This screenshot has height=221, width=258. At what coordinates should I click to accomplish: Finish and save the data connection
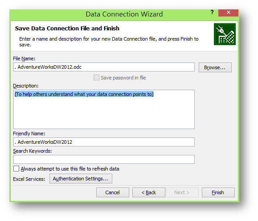click(x=218, y=192)
